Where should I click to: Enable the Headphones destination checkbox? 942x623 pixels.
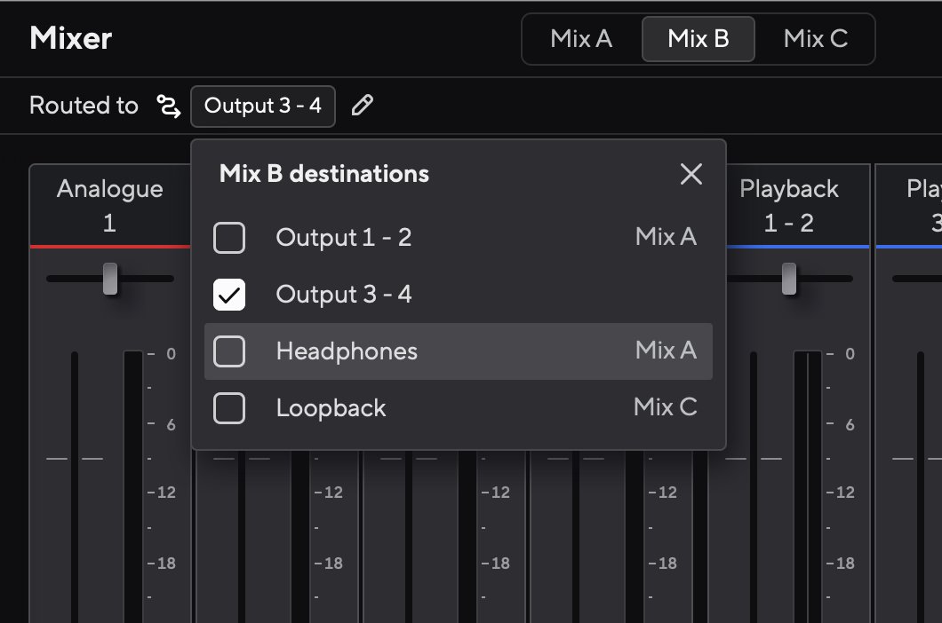[229, 351]
